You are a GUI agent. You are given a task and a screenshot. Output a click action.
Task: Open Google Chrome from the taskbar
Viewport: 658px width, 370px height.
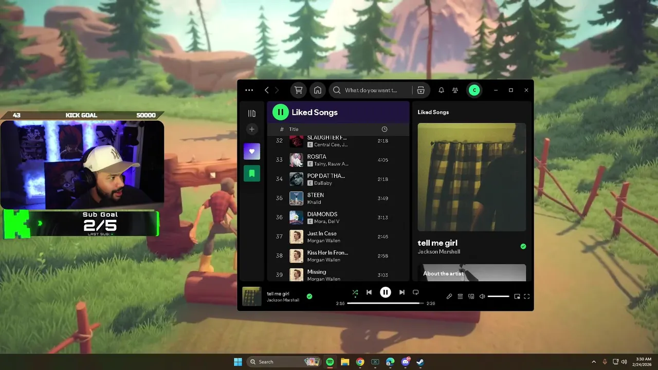pos(360,362)
